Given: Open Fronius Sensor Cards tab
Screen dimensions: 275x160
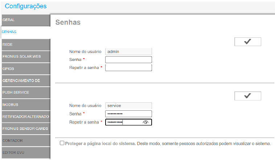Looking at the screenshot, I should point(25,128).
